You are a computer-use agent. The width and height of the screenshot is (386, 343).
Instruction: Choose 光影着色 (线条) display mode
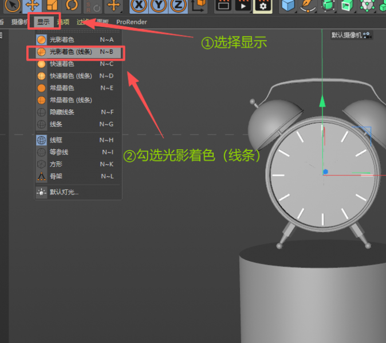(x=78, y=52)
